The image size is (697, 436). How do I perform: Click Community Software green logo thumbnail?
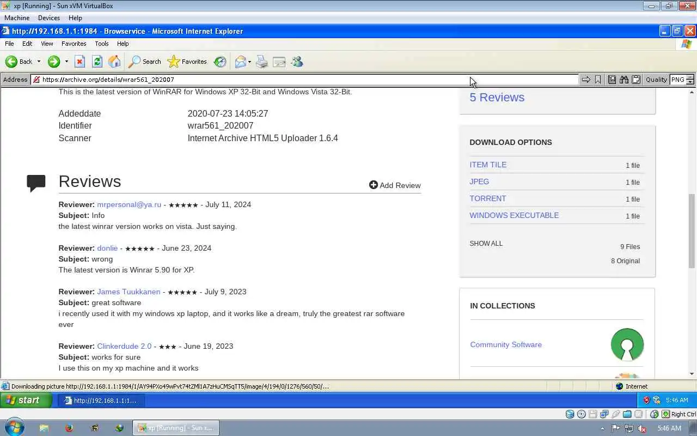click(627, 344)
